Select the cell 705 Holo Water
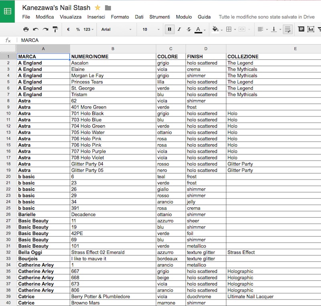Screen dimensions: 321x306 [x=113, y=132]
